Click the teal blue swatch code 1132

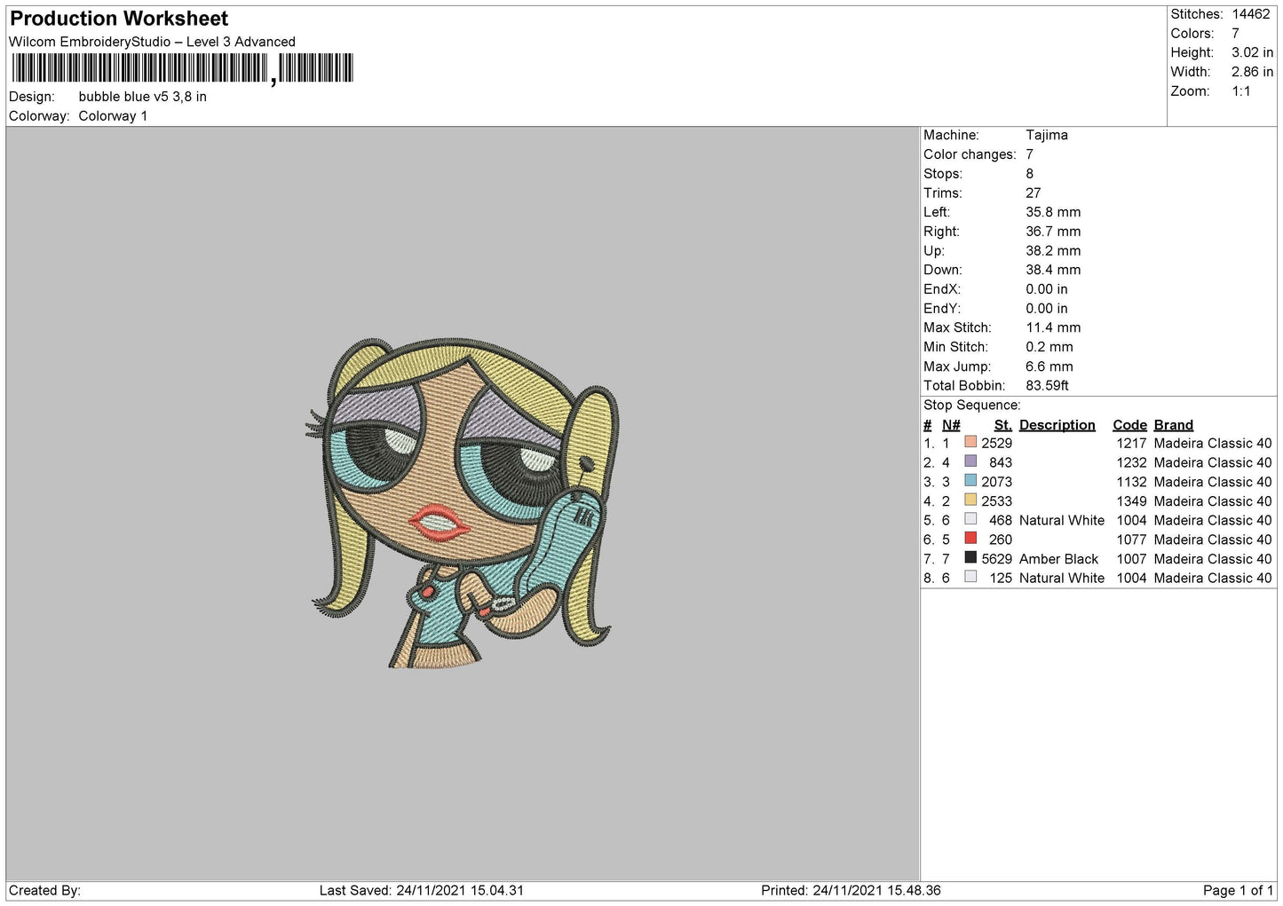point(970,481)
